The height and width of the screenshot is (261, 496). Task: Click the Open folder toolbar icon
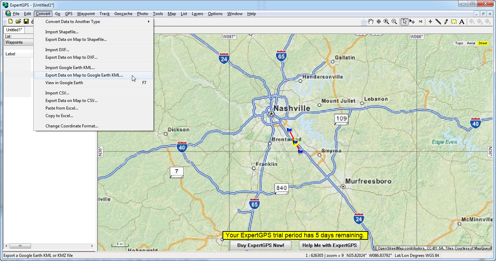(x=18, y=22)
